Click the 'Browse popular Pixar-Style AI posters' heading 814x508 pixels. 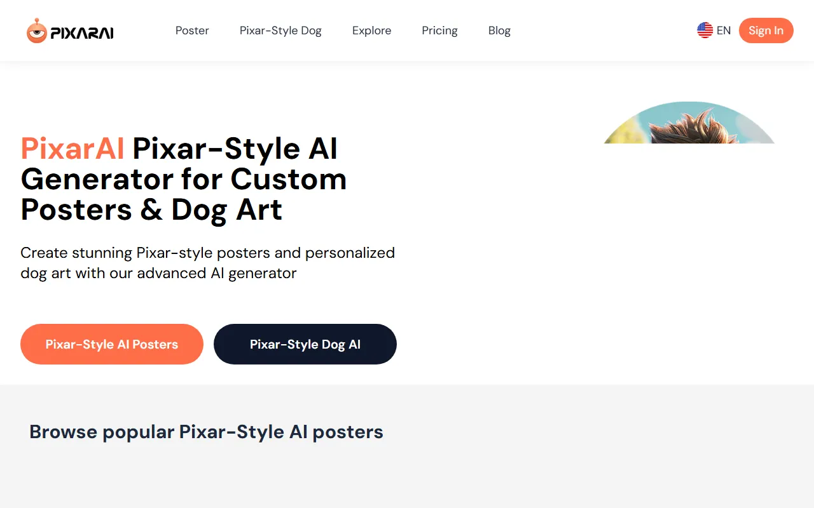point(206,432)
